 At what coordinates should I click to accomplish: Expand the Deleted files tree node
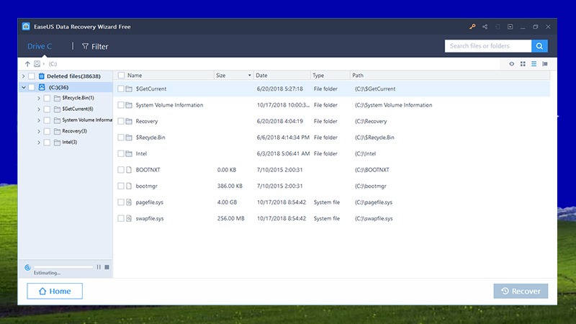tap(24, 76)
